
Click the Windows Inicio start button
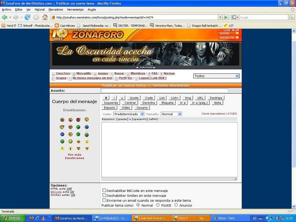[13, 218]
